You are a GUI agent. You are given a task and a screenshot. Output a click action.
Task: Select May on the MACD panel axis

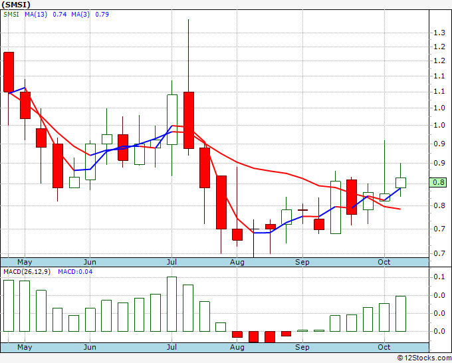point(25,347)
